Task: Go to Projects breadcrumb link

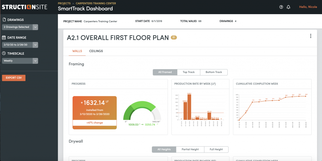Action: tap(64, 3)
